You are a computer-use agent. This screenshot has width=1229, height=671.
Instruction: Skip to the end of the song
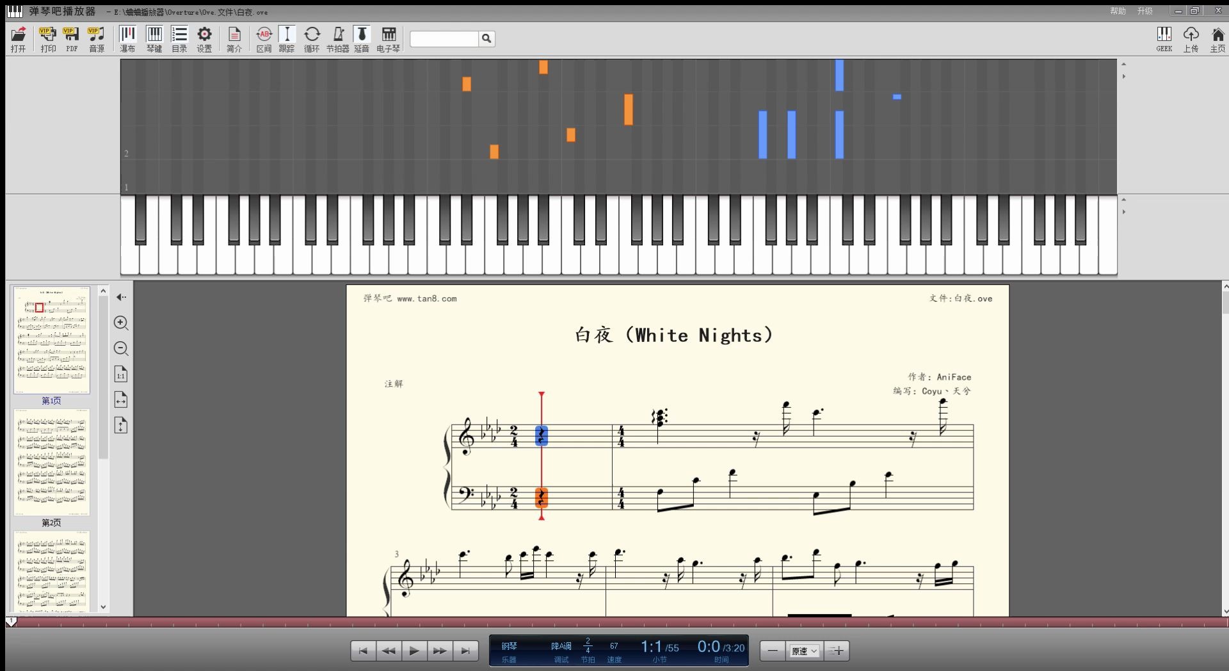point(465,651)
